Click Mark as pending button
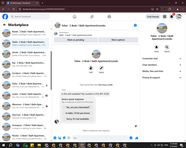186x148 pixels. click(x=76, y=40)
